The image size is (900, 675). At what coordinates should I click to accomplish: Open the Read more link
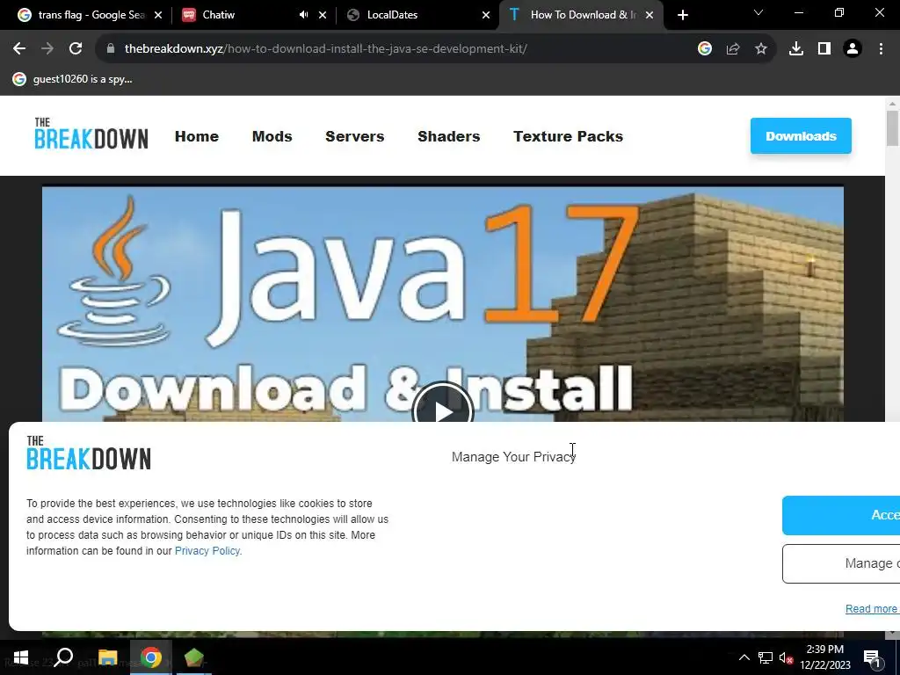pos(871,609)
